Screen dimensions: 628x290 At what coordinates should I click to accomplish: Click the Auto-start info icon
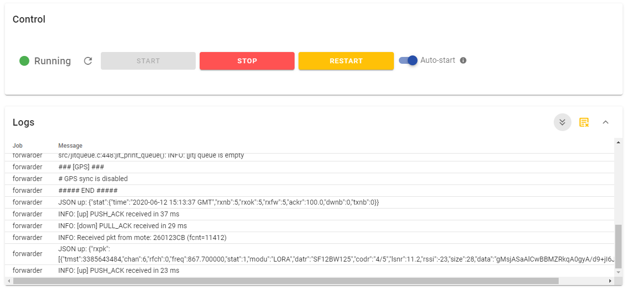(463, 60)
